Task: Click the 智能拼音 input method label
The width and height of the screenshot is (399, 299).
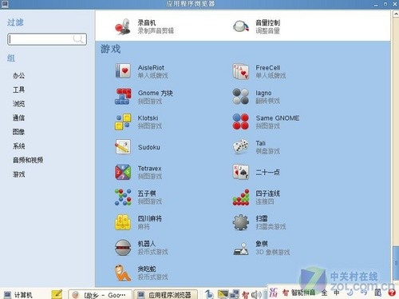Action: point(303,293)
